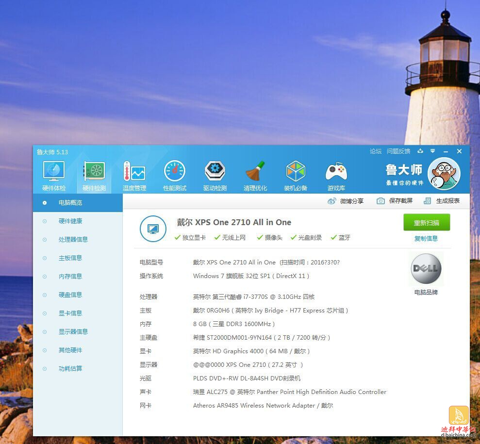The height and width of the screenshot is (444, 480).
Task: Click the 独立显卡 feature label
Action: coord(194,237)
